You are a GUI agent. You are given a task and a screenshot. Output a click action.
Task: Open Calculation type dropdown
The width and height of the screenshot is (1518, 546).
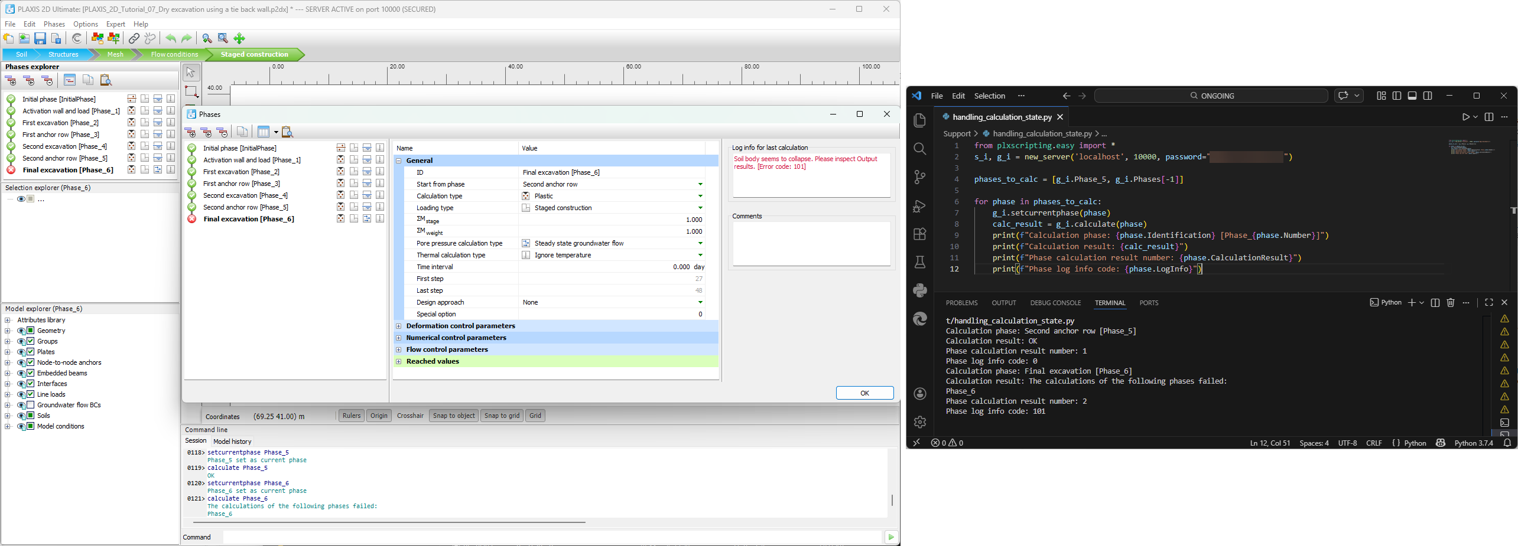click(700, 196)
